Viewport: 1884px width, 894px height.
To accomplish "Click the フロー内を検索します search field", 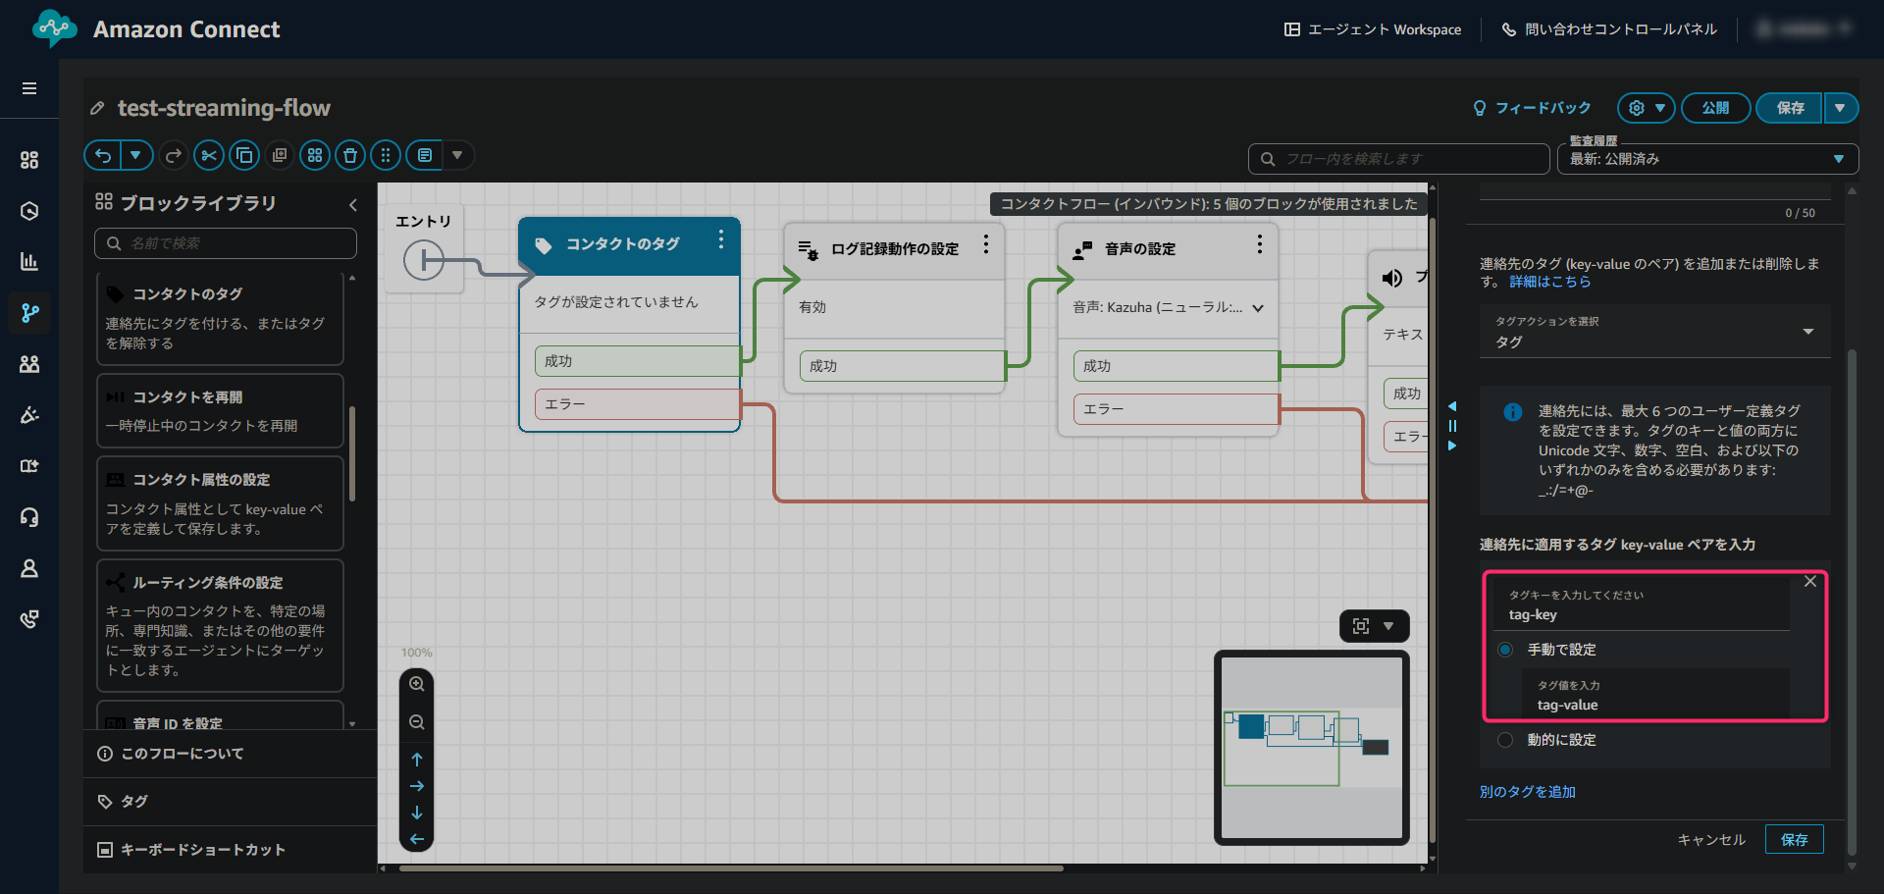I will point(1398,159).
